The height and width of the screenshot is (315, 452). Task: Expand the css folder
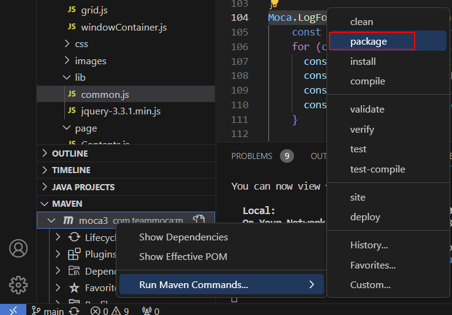[67, 44]
